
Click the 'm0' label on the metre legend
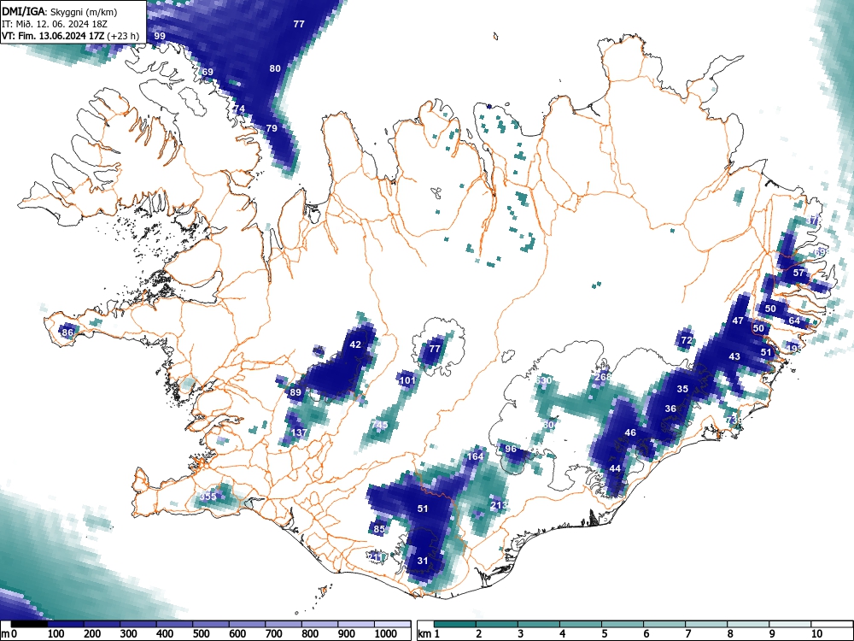tap(9, 633)
